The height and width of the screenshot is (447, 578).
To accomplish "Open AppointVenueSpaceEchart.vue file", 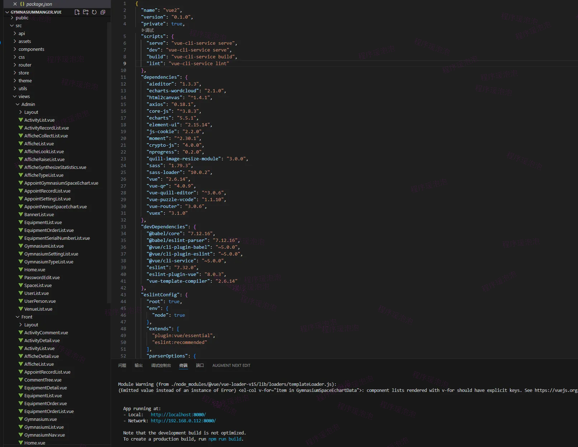I will point(56,207).
